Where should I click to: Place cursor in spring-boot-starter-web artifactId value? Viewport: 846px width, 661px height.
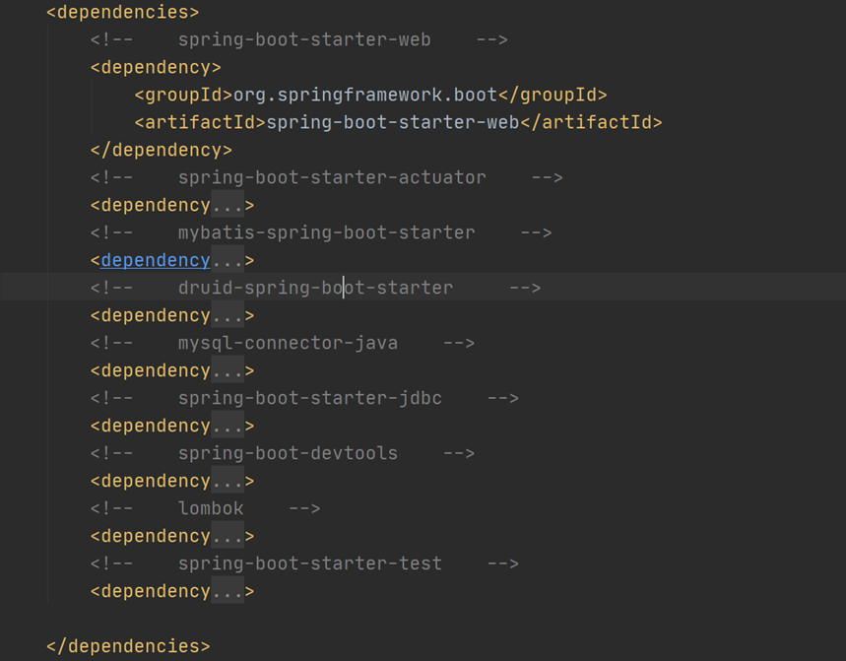(393, 122)
